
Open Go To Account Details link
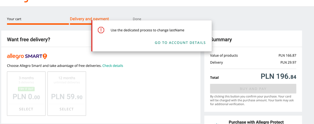(180, 43)
